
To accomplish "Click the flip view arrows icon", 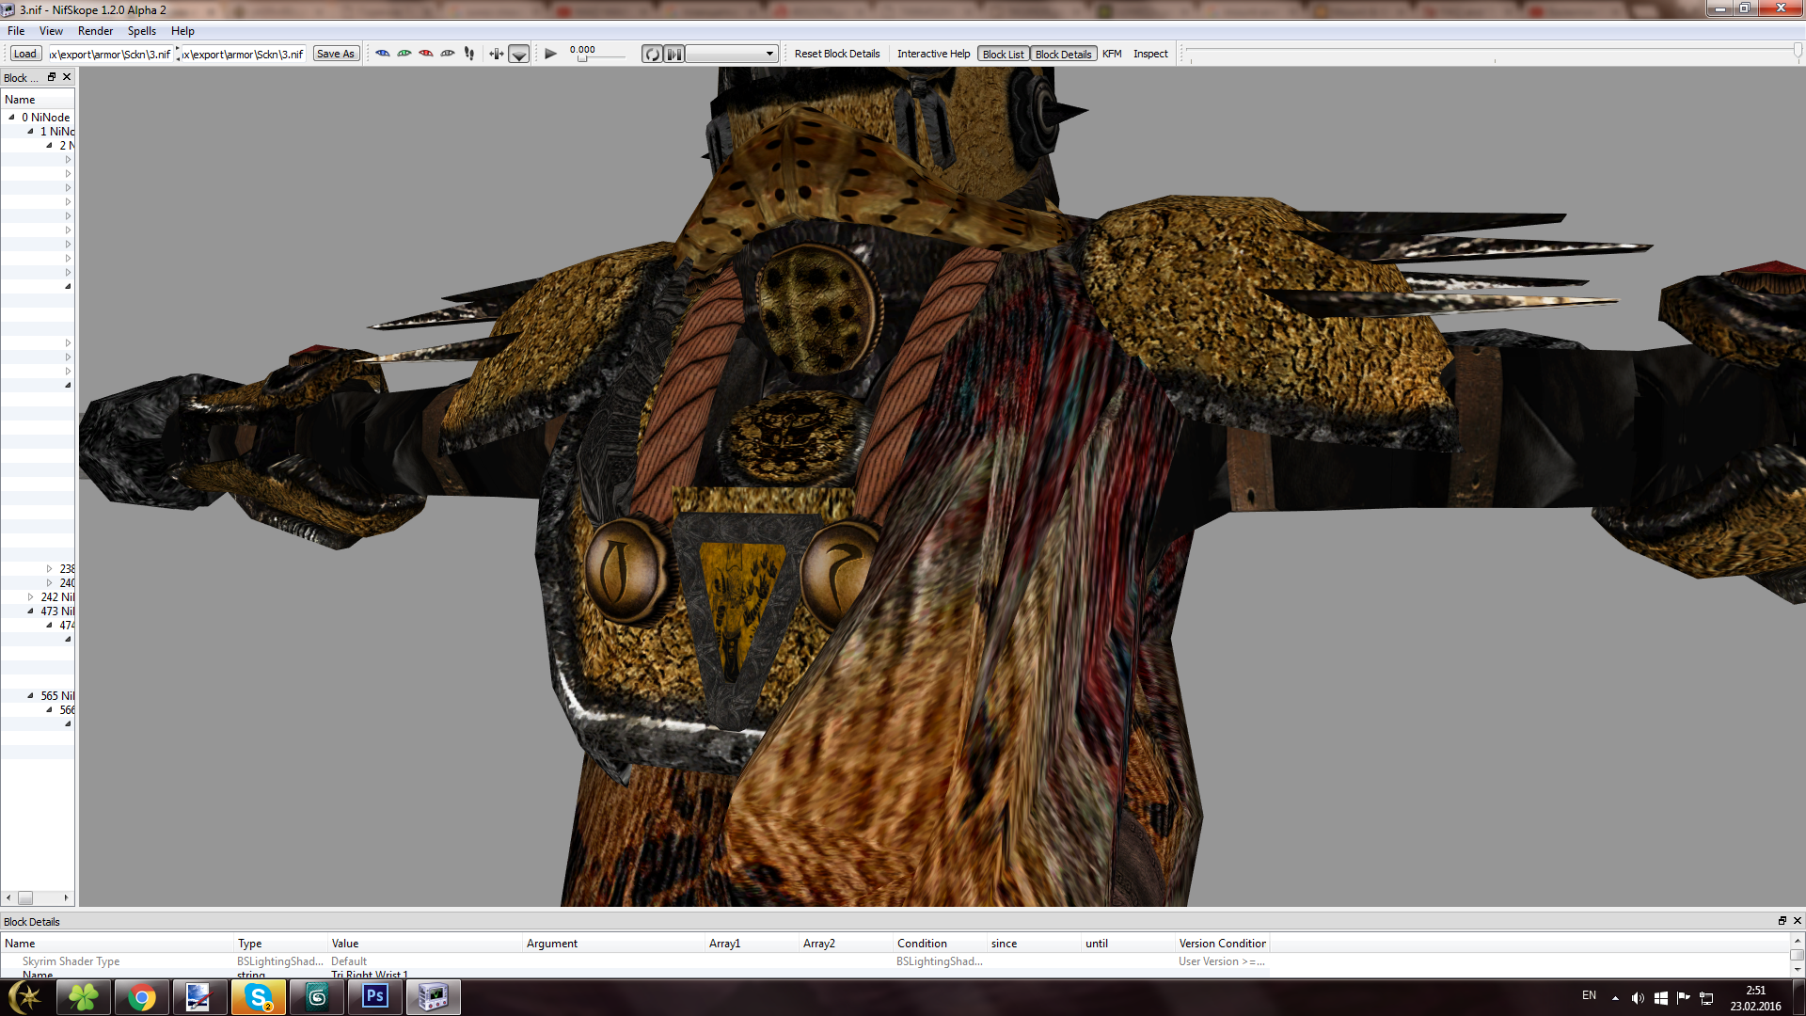I will [497, 54].
